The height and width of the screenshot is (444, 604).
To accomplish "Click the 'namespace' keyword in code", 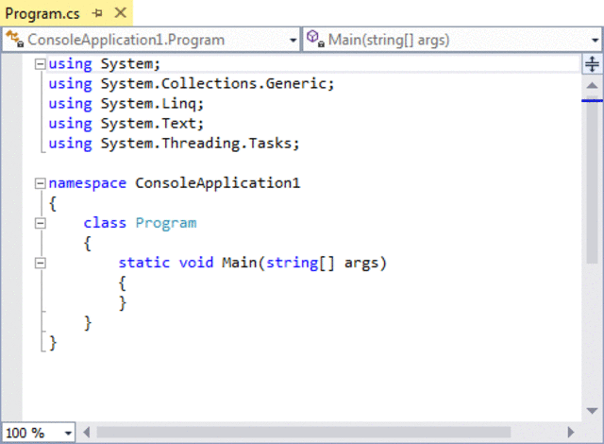I will (88, 183).
